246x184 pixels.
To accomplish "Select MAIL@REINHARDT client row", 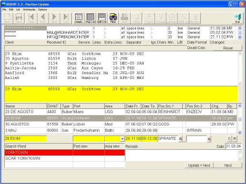I will [x=121, y=32].
